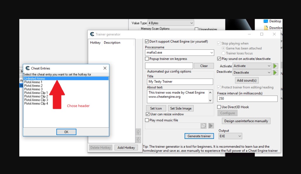The image size is (301, 174).
Task: Click the Generate trainer button
Action: pos(199,136)
